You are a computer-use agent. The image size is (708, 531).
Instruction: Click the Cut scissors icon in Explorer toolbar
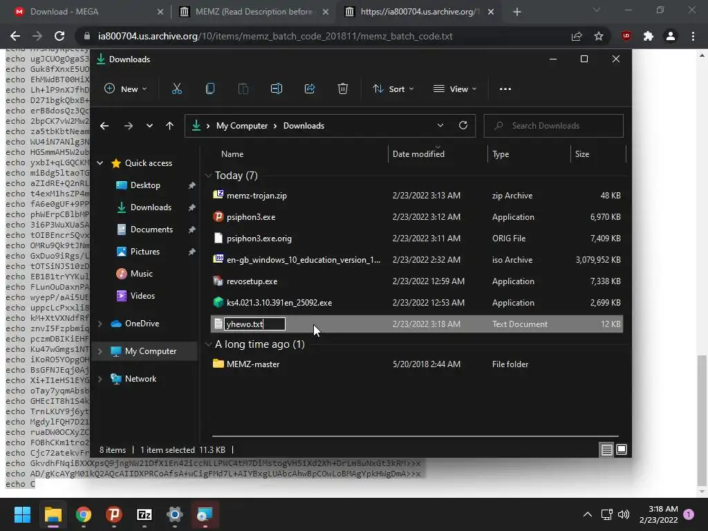coord(176,89)
